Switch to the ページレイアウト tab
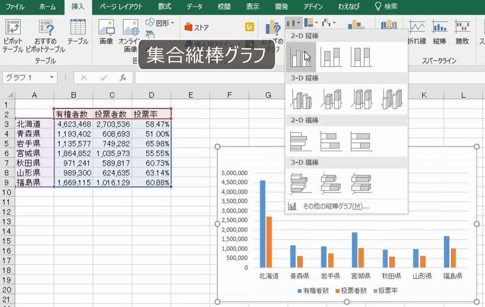Viewport: 485px width, 307px height. click(x=121, y=7)
